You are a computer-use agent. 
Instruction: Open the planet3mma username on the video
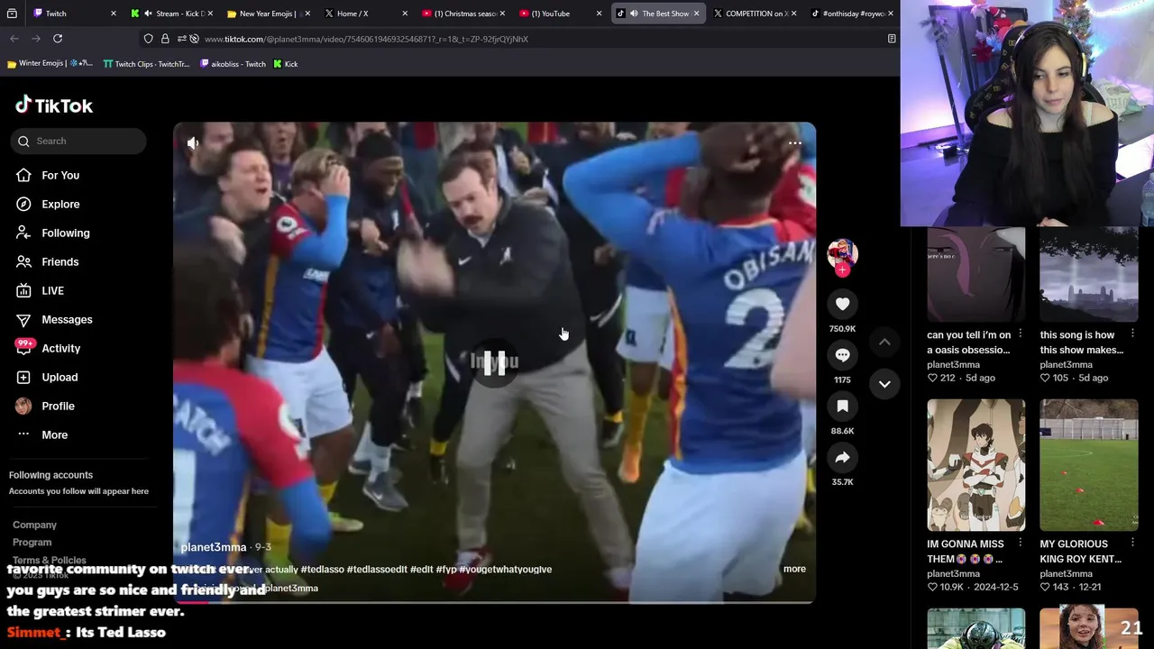pyautogui.click(x=214, y=547)
